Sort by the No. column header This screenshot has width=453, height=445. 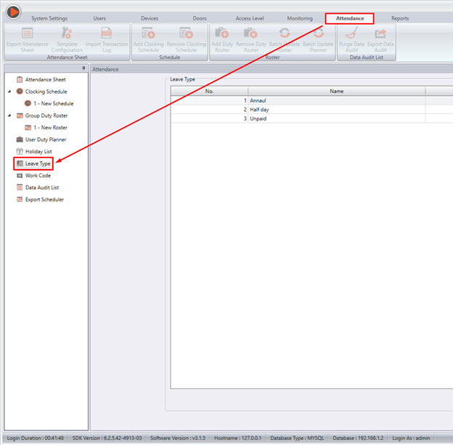click(209, 91)
